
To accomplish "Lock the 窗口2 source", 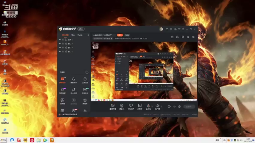I will [63, 47].
